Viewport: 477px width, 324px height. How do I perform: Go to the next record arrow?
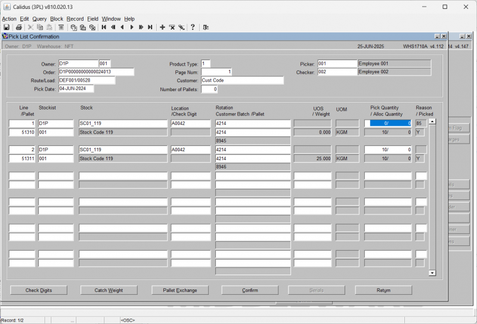[132, 27]
